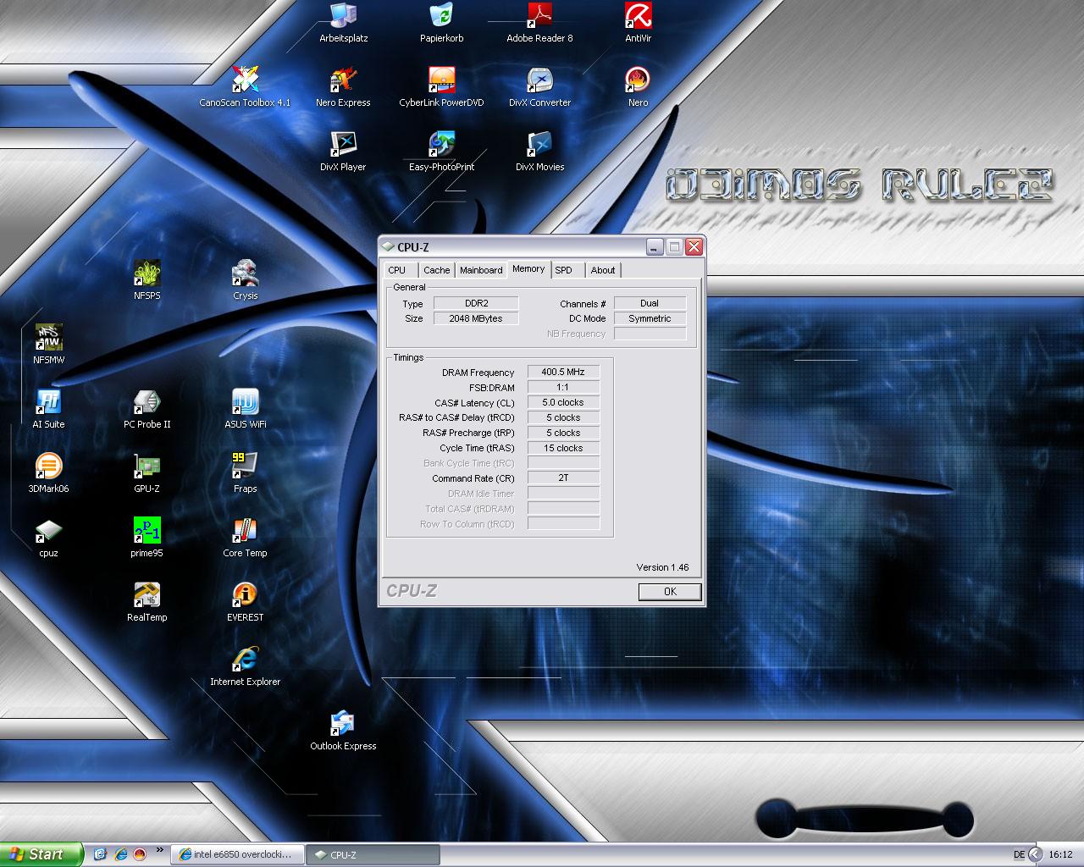Launch the Fraps shortcut

coord(245,472)
